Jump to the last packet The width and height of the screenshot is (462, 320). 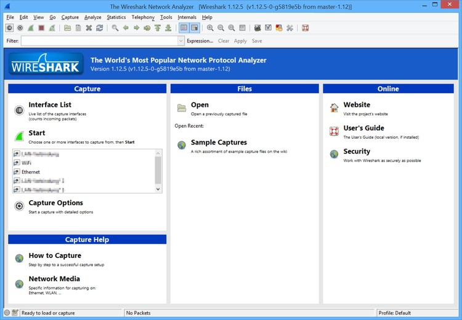click(x=168, y=28)
